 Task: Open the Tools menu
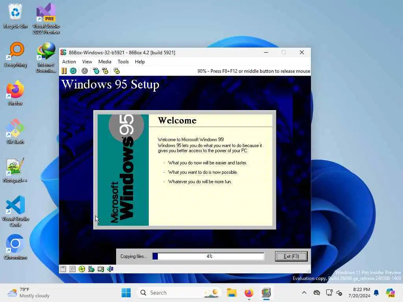(123, 62)
